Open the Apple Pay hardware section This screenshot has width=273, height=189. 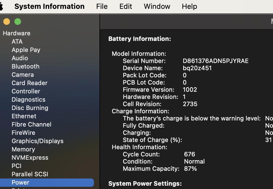coord(26,50)
